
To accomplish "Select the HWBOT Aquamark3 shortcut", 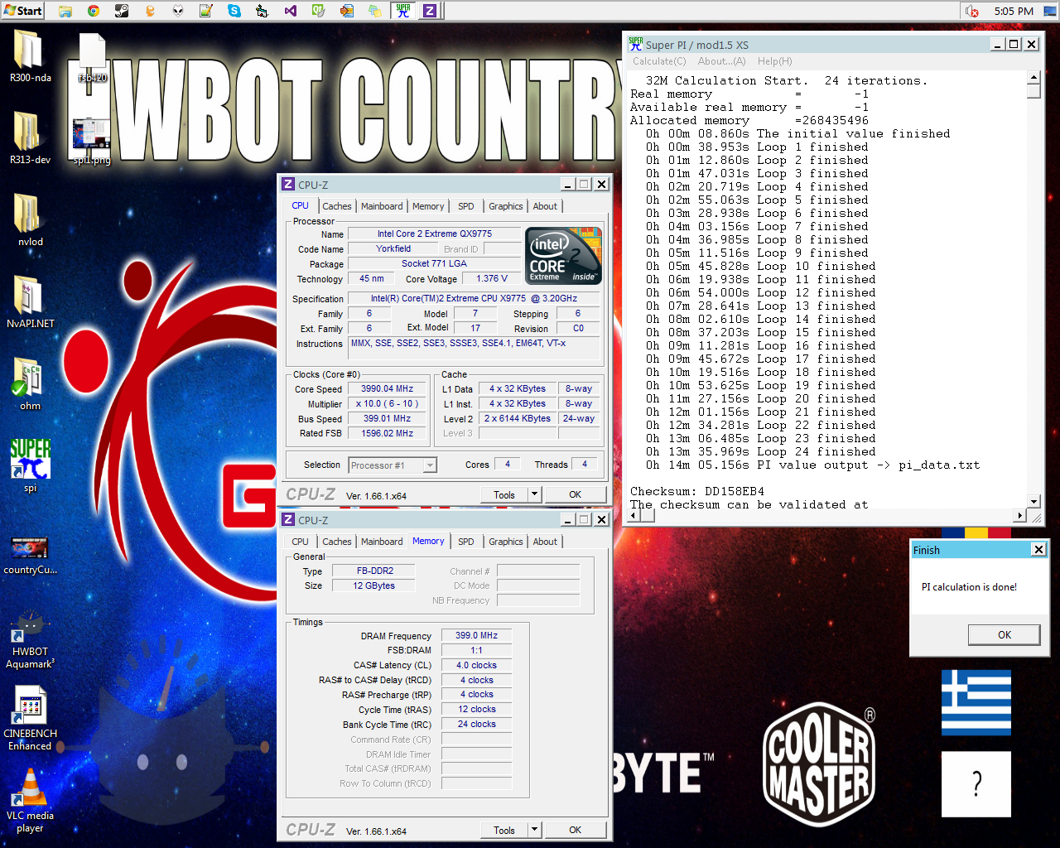I will [30, 638].
